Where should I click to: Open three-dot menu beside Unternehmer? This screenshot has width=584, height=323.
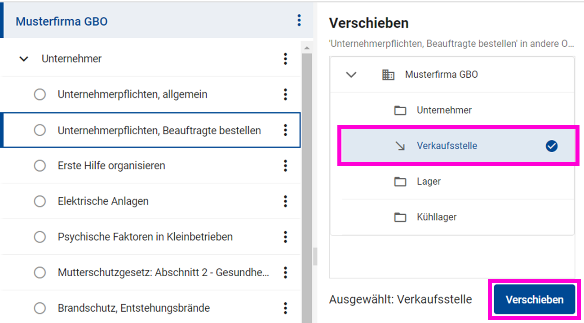285,59
